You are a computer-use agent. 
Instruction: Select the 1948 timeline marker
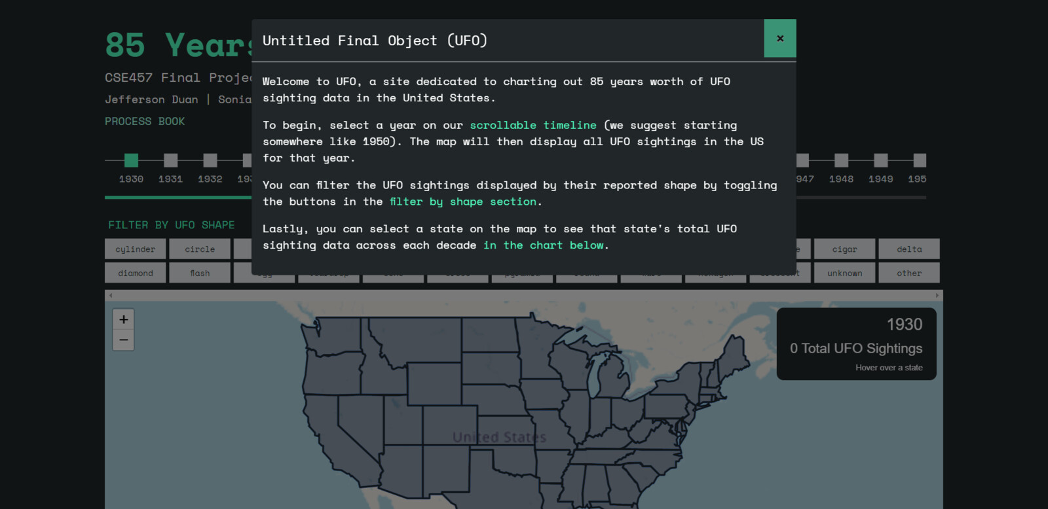(x=841, y=160)
